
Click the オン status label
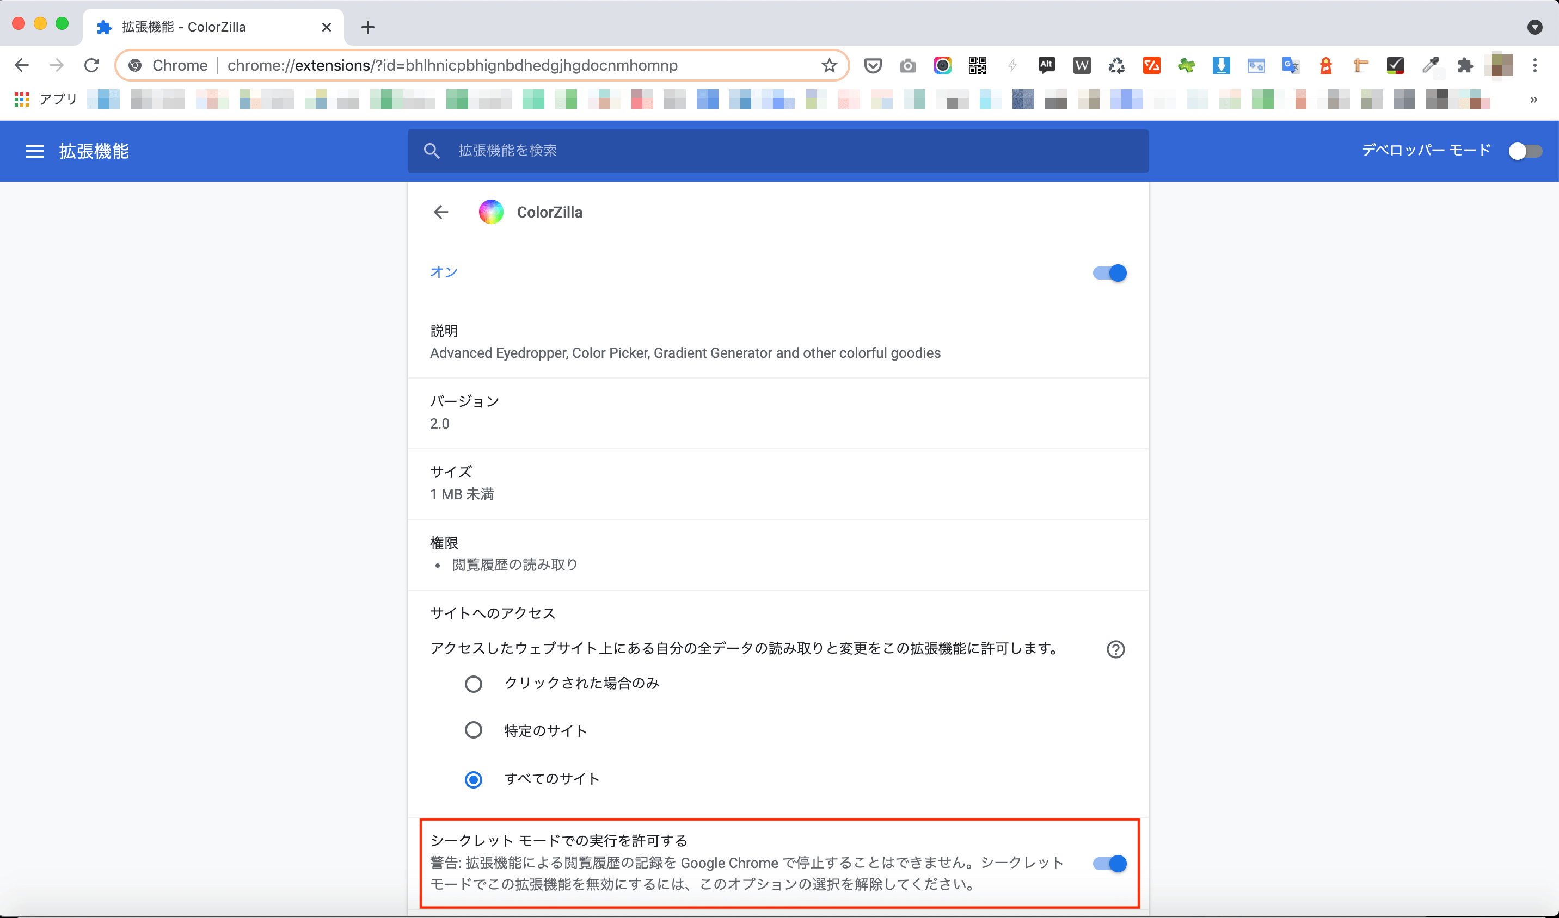pyautogui.click(x=444, y=272)
